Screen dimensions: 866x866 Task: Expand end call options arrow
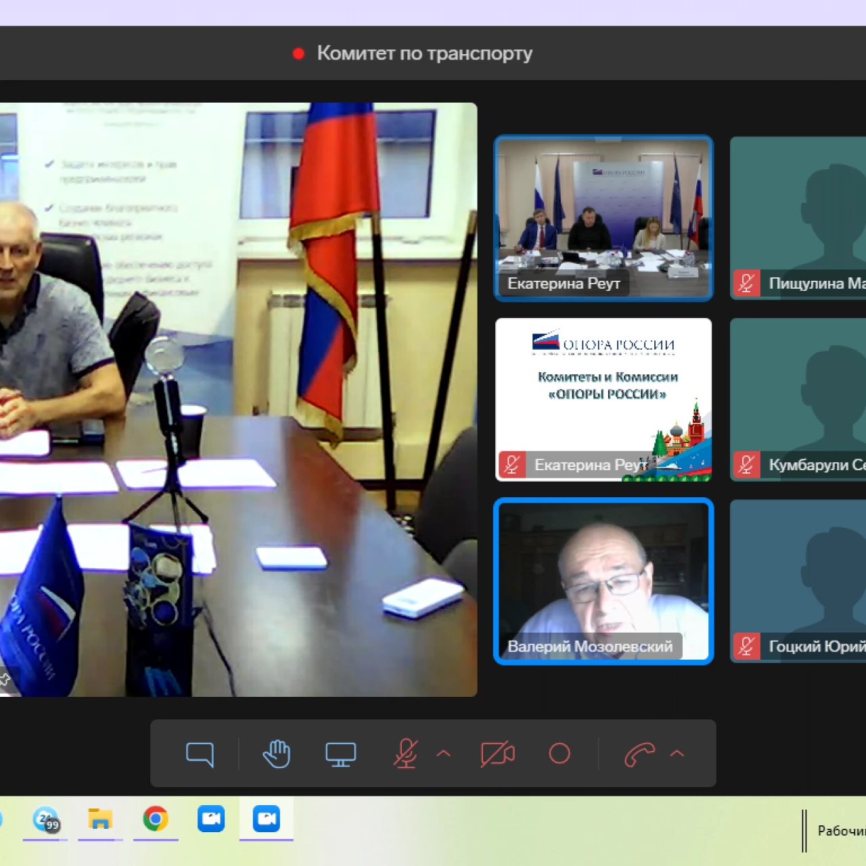[x=677, y=753]
